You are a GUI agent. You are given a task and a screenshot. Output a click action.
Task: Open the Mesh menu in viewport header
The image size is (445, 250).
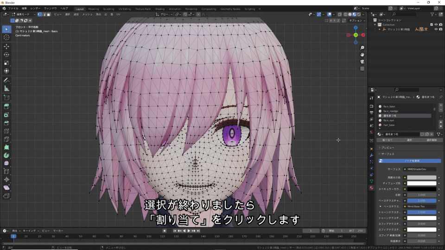click(x=87, y=14)
